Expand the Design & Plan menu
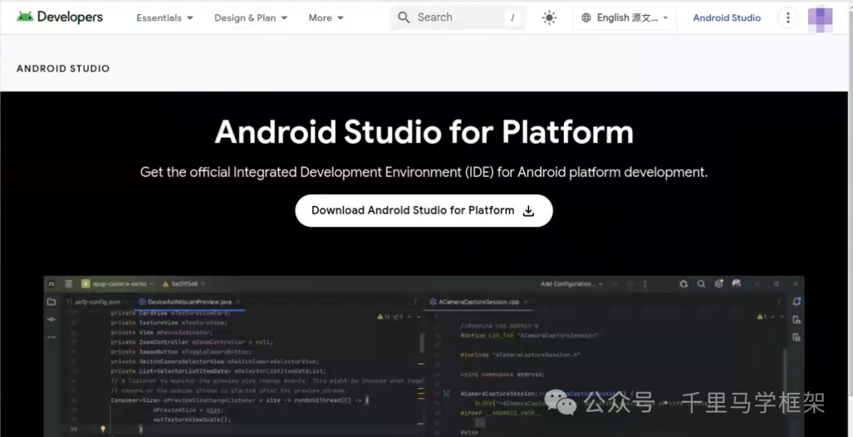Viewport: 853px width, 437px height. click(x=251, y=17)
